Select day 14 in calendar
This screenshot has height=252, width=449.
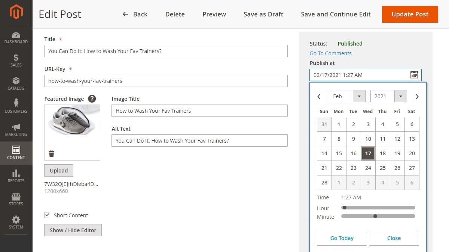coord(324,153)
